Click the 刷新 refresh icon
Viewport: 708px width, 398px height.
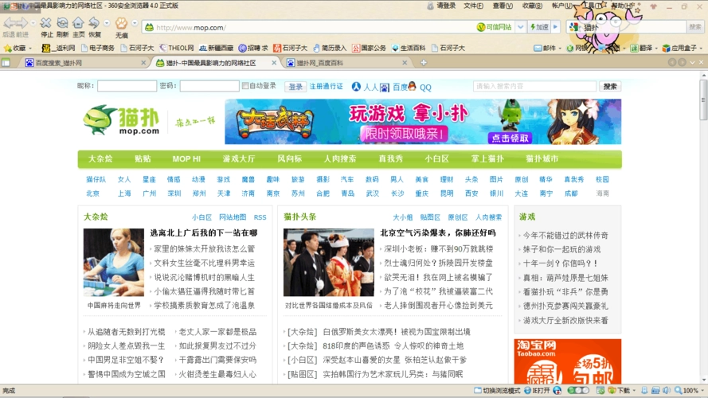(62, 24)
